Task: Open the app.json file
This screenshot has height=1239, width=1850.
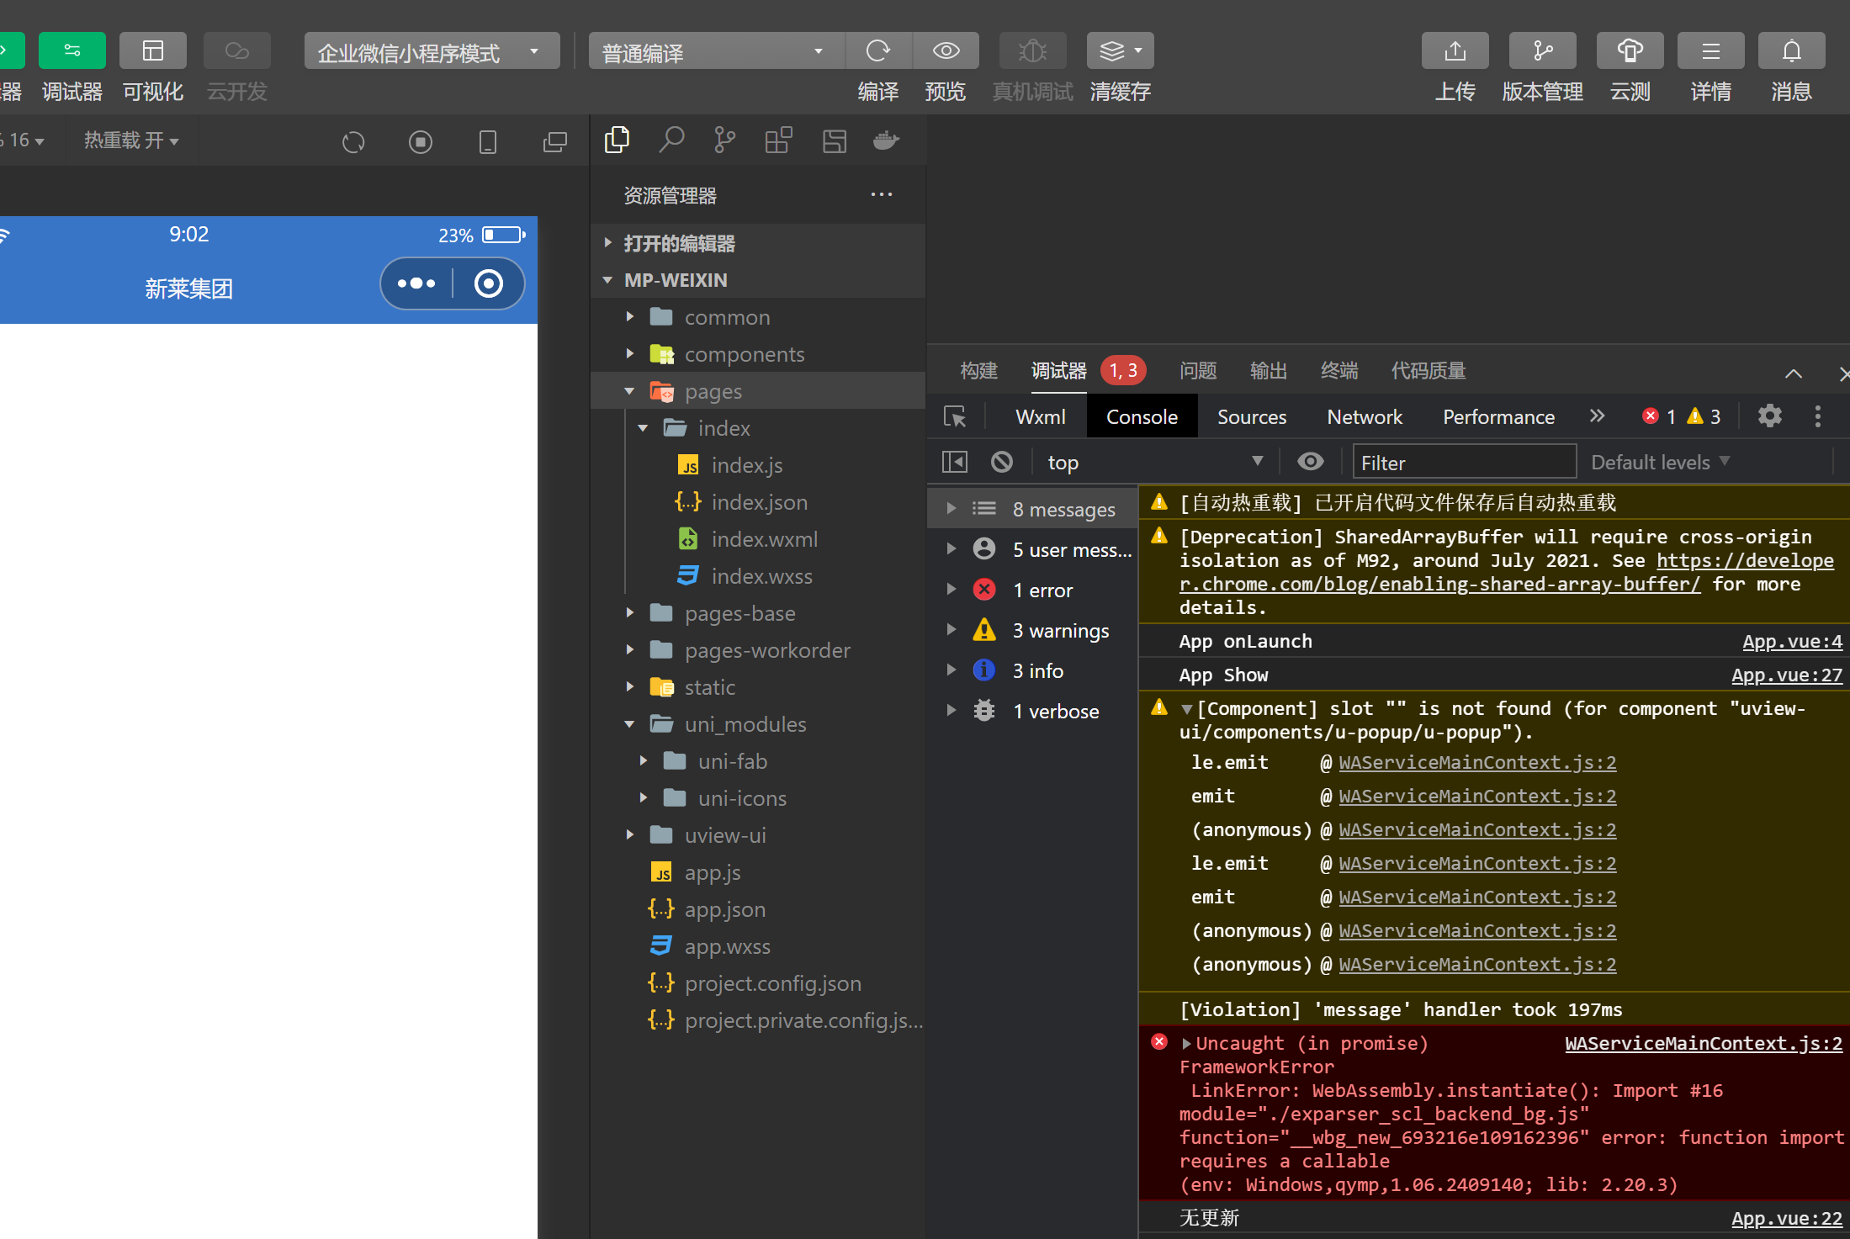Action: click(724, 909)
